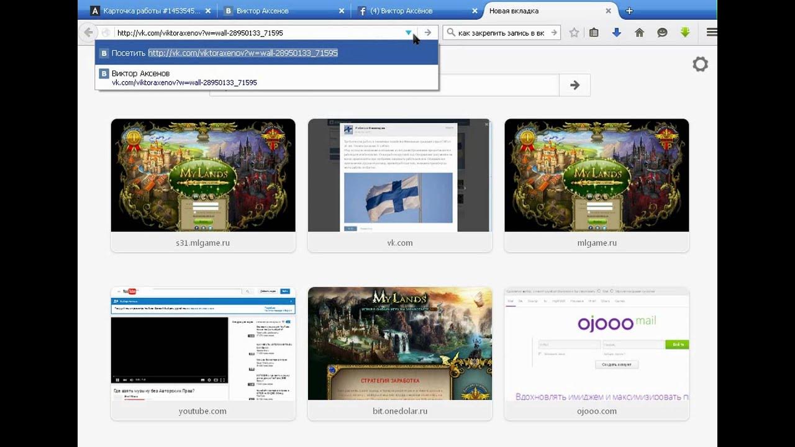Switch to Виктор Аксенов VK tab
This screenshot has height=447, width=795.
(x=284, y=11)
